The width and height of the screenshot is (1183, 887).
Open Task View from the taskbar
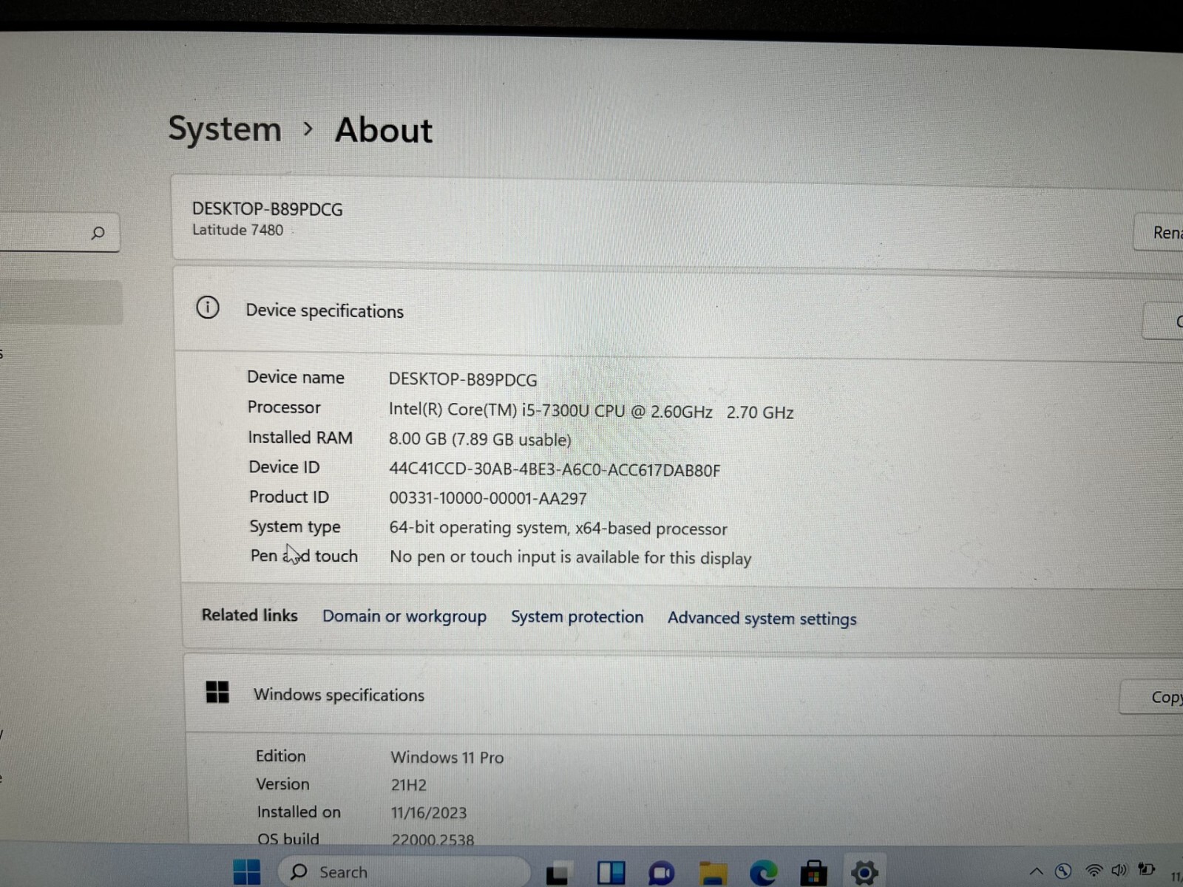[559, 873]
